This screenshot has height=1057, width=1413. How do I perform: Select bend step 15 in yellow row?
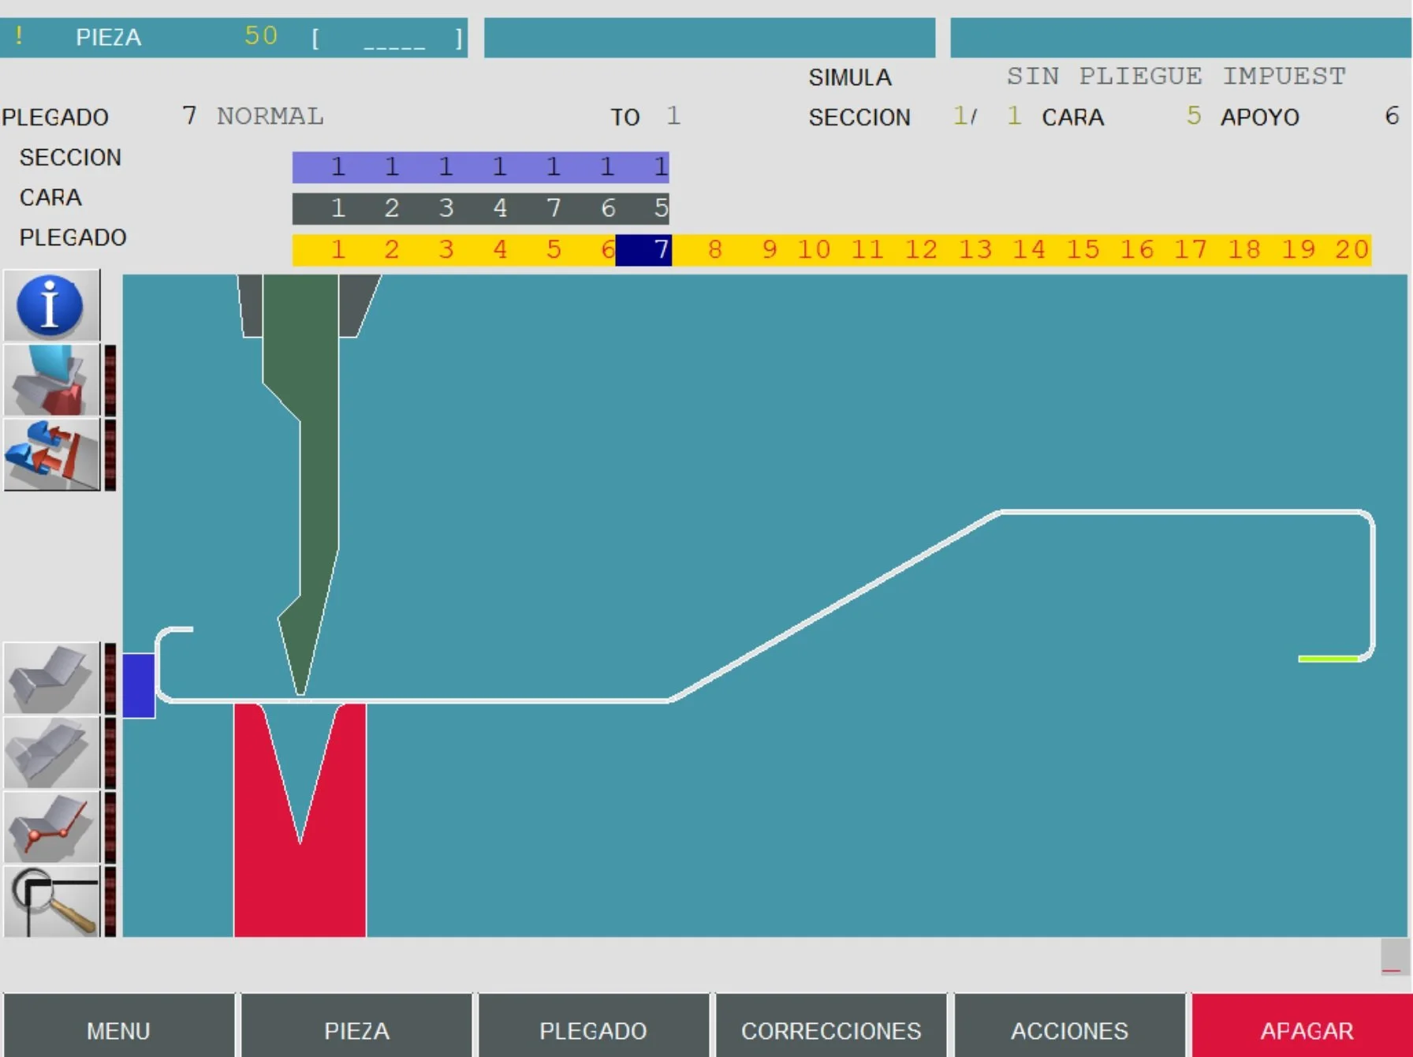point(1082,250)
